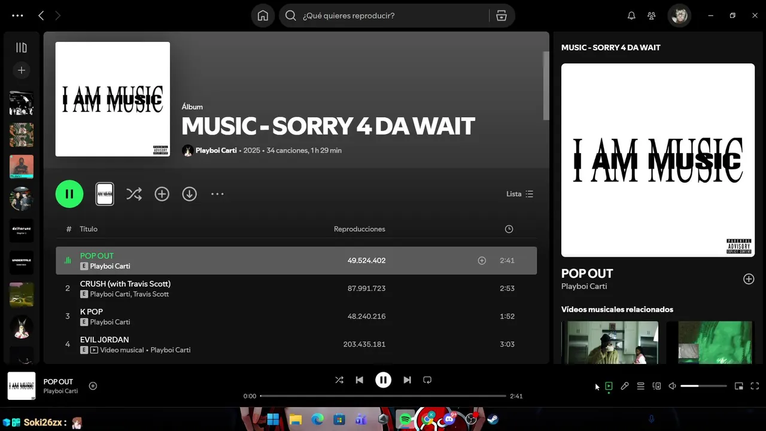
Task: Open the Windows Start menu
Action: coord(273,419)
